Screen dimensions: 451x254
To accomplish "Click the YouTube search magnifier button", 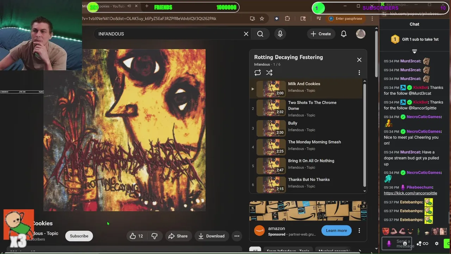I will click(260, 34).
